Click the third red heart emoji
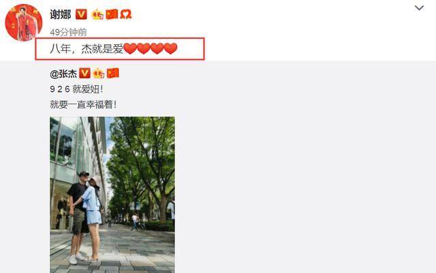This screenshot has height=273, width=436. point(157,48)
